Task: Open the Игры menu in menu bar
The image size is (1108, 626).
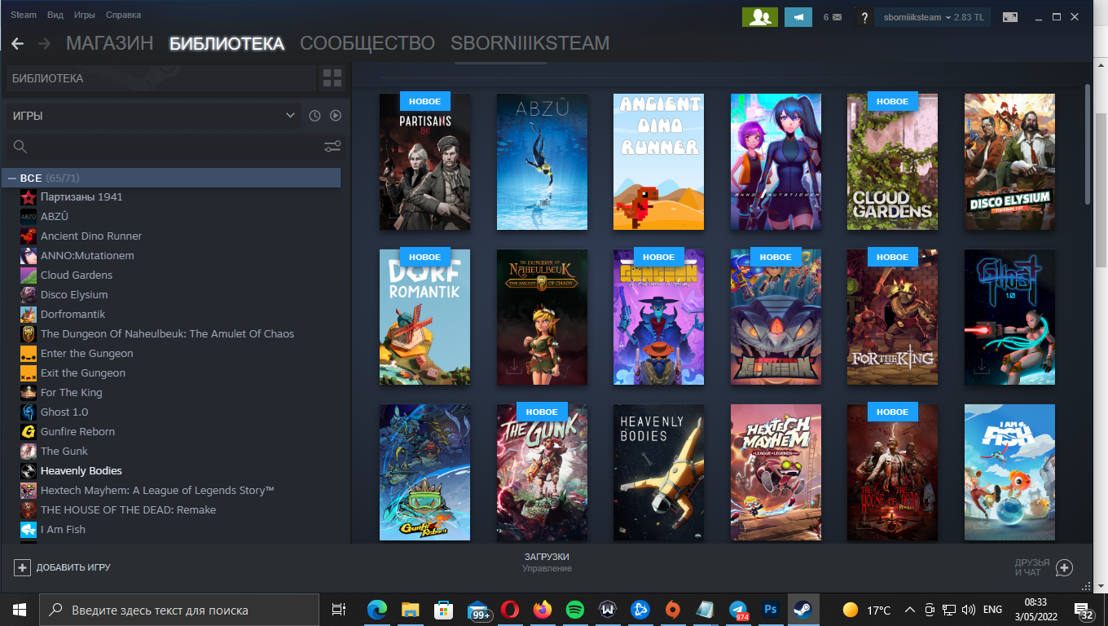Action: point(84,15)
